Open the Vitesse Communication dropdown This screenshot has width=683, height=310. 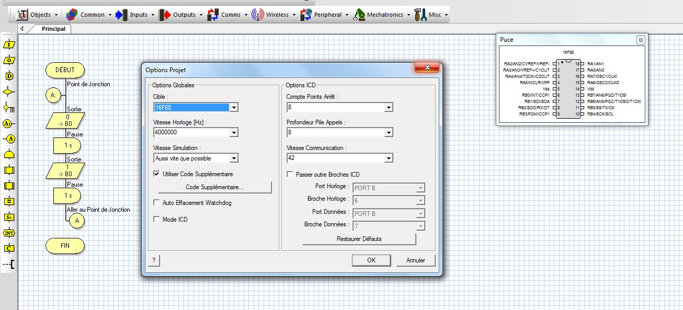coord(388,158)
